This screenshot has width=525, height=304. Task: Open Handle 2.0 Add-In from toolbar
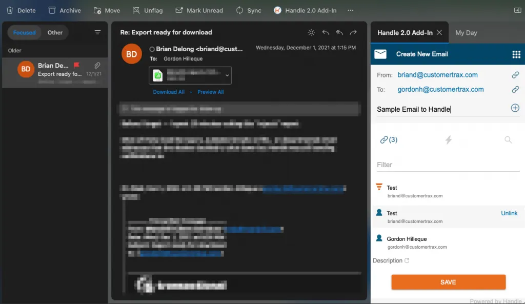[x=305, y=10]
